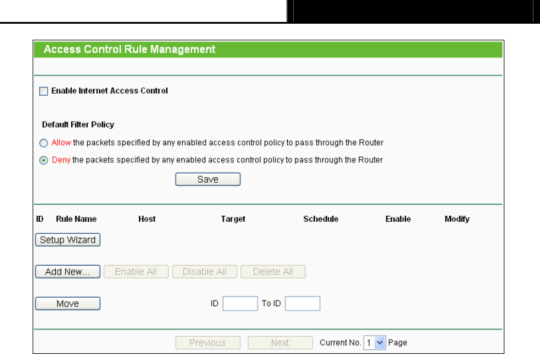Enable Internet Access Control checkbox

(43, 91)
